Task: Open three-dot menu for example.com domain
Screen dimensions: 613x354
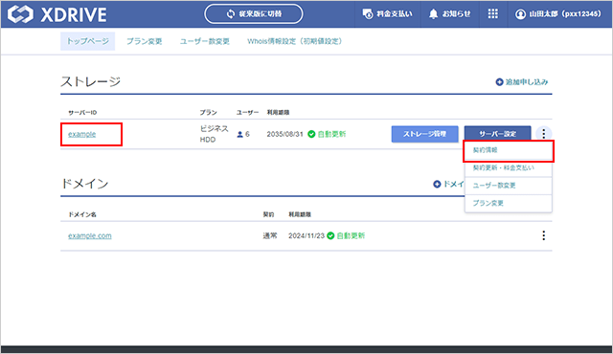Action: click(x=543, y=235)
